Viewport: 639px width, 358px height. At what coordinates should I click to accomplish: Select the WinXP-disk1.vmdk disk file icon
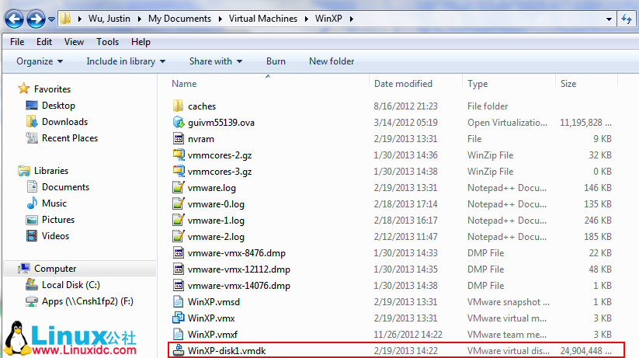[178, 350]
